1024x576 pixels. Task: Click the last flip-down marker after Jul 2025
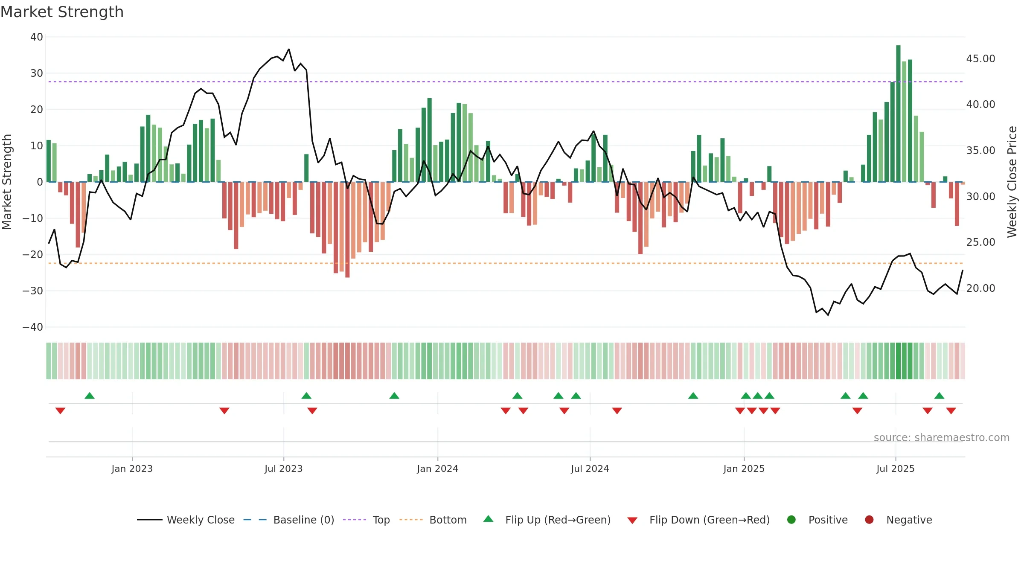[x=951, y=411]
